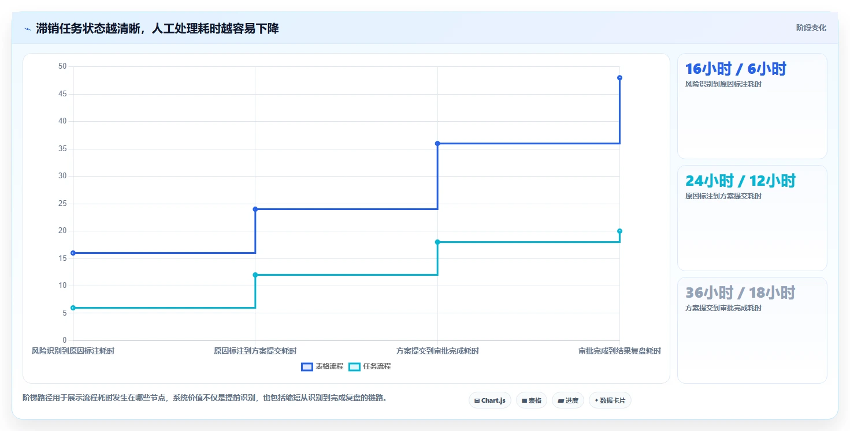Click the y-axis value 50

[62, 66]
